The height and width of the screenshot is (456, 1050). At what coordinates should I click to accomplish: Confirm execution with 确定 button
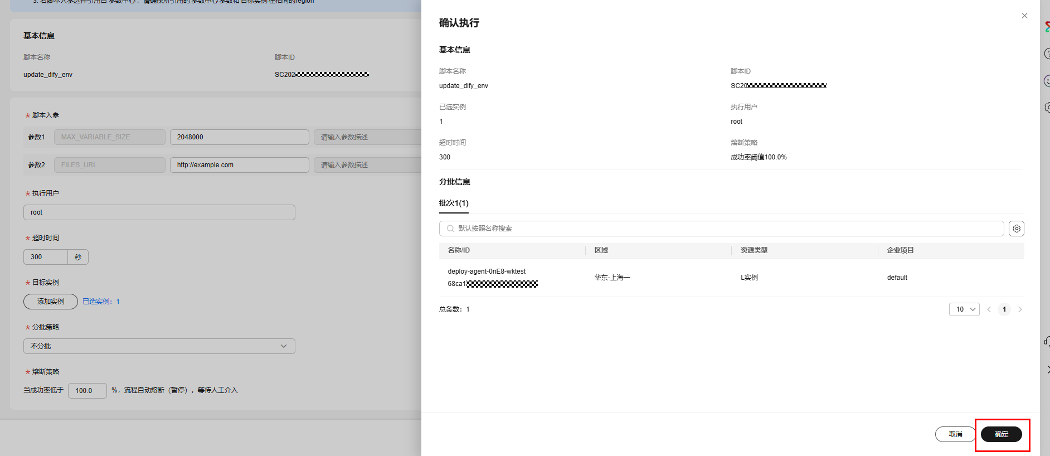[x=1002, y=434]
